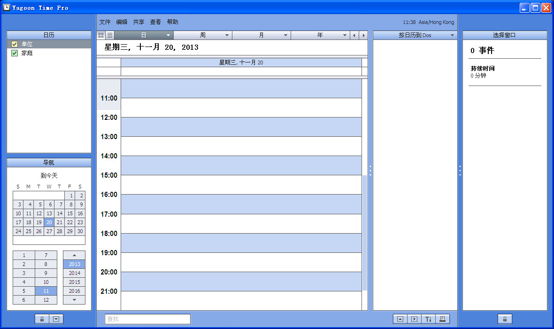Select the list view icon next to grid
This screenshot has width=554, height=329.
click(x=109, y=35)
